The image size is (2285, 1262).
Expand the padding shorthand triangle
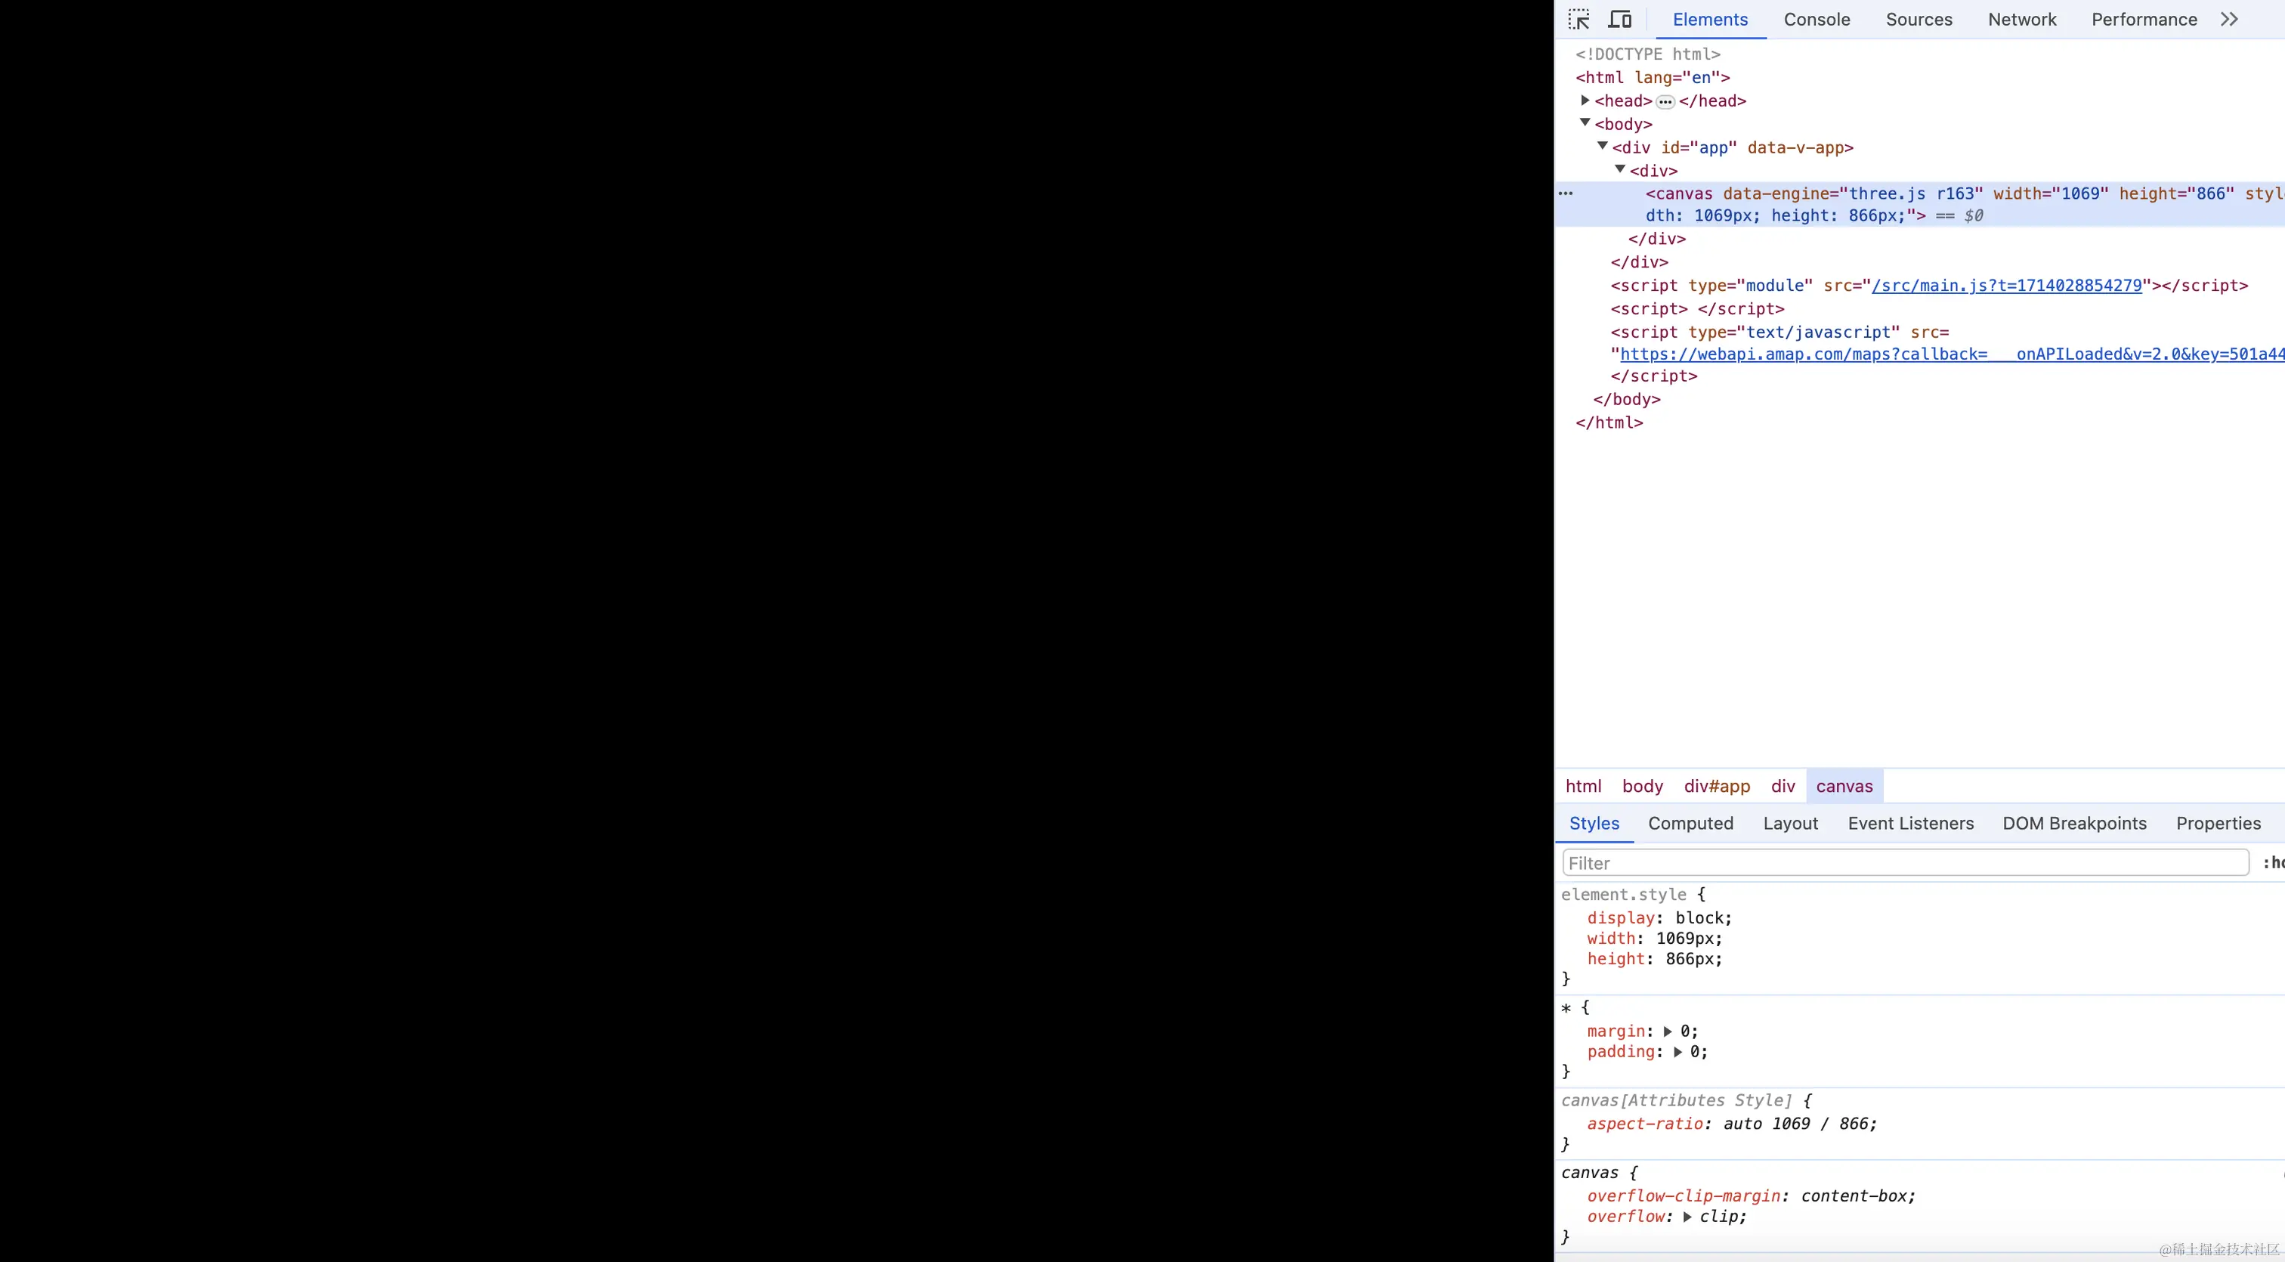(x=1677, y=1052)
